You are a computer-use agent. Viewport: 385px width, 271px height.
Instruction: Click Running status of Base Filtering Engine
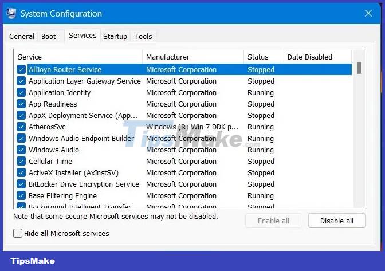(261, 196)
